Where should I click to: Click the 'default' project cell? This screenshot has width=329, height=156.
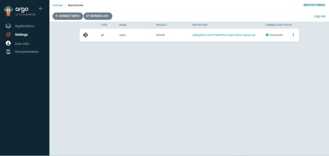point(160,35)
